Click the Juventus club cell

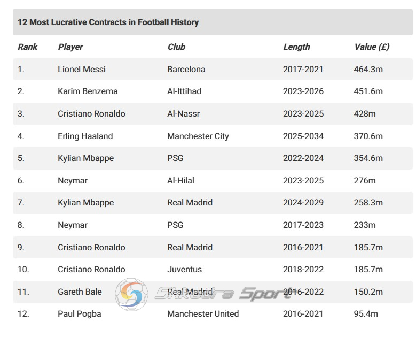point(184,270)
